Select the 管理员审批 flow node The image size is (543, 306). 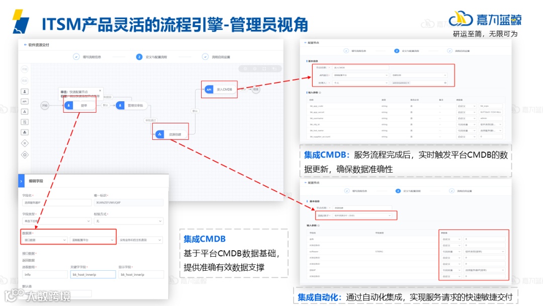pyautogui.click(x=132, y=105)
